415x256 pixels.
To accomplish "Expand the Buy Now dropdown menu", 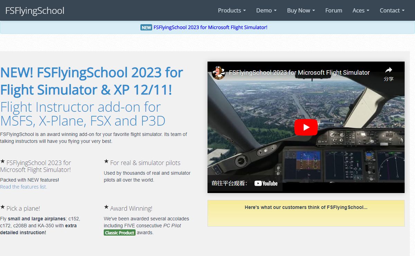I will (x=301, y=10).
